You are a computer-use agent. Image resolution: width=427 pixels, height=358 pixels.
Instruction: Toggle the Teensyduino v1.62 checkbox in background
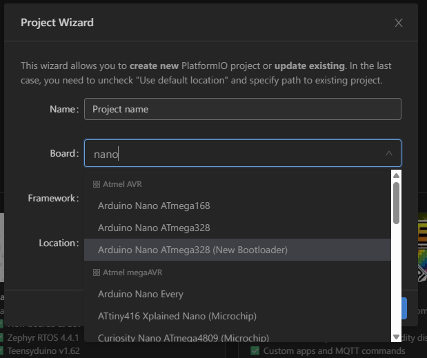(x=1, y=350)
